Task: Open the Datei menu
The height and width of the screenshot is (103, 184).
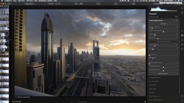Action: (15, 1)
